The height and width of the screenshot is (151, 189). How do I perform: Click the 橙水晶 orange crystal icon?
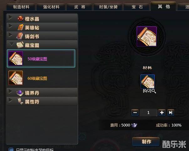click(20, 18)
